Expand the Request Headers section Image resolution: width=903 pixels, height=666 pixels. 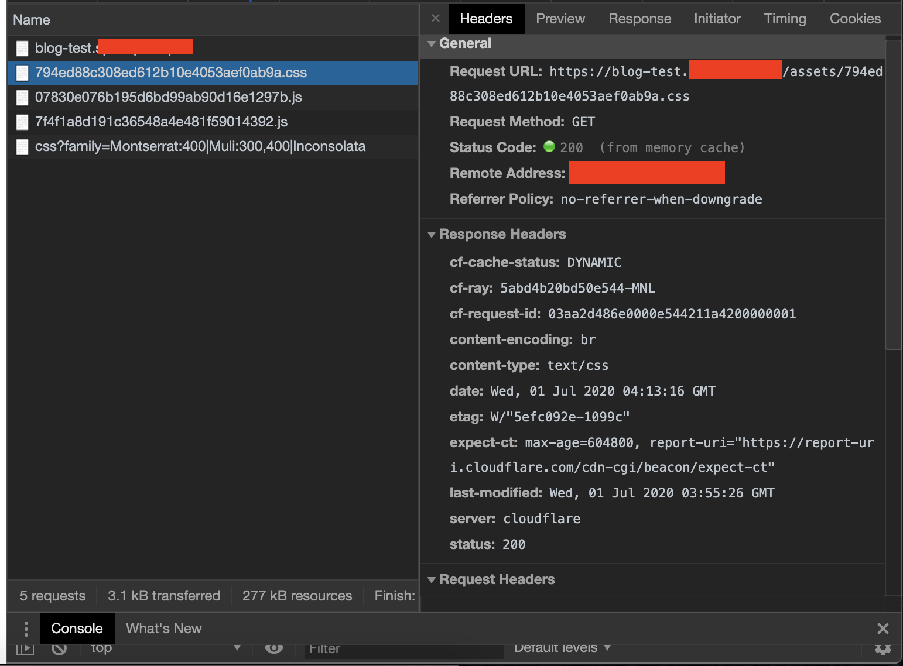coord(432,579)
